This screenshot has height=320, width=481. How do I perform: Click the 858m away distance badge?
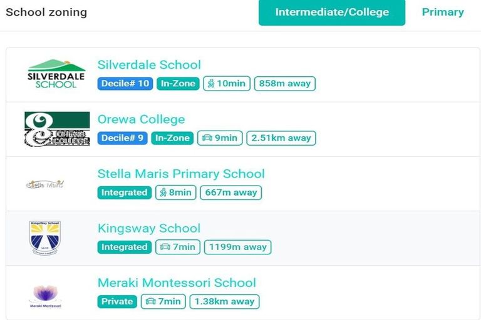(x=284, y=84)
